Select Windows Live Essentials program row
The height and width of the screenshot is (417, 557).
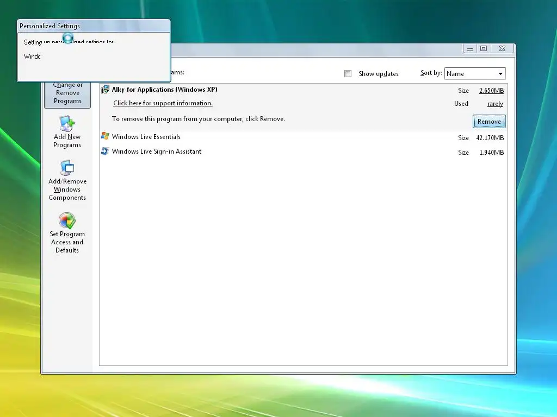[x=304, y=137]
